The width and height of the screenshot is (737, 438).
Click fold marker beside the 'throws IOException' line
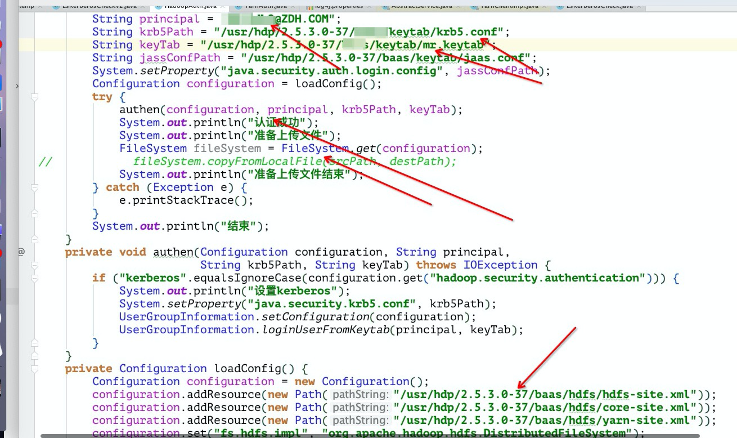[x=34, y=265]
